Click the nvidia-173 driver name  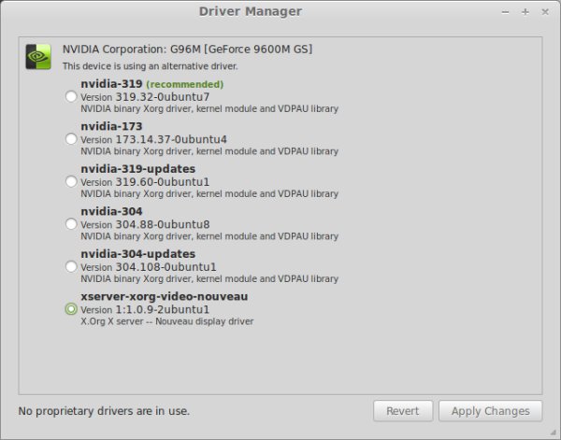point(111,126)
